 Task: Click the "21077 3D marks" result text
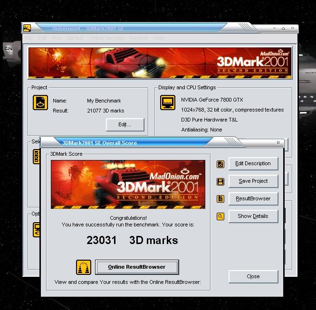(x=105, y=111)
